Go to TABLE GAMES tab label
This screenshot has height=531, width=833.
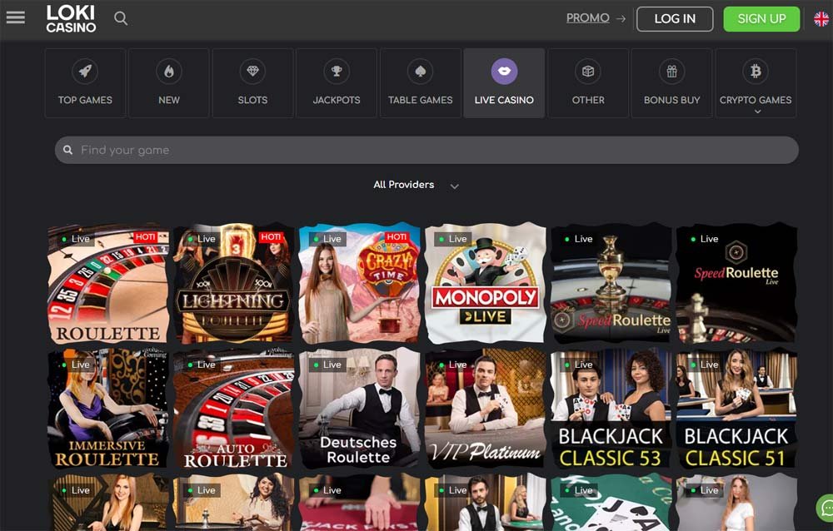(x=420, y=100)
